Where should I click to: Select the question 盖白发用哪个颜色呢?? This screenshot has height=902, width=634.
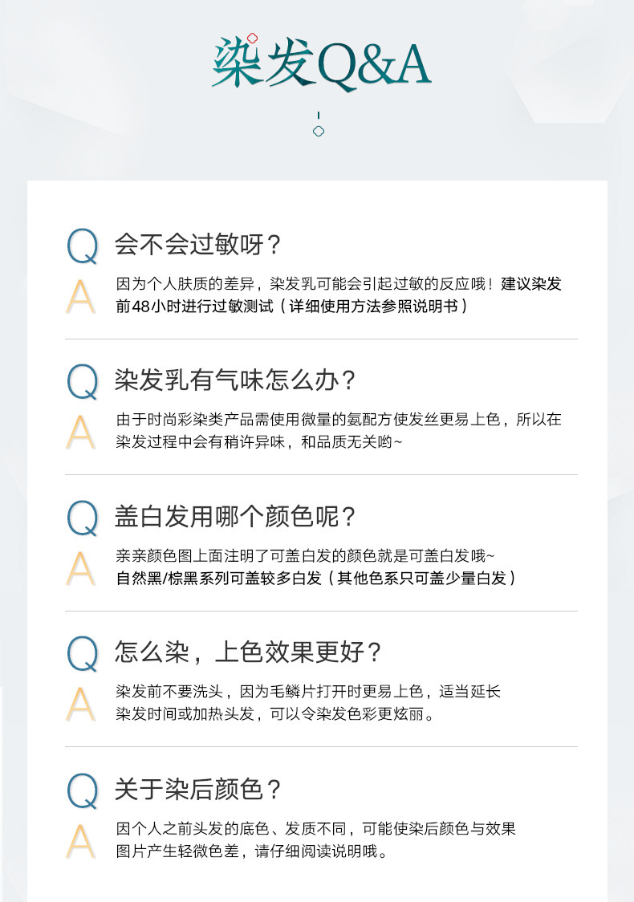point(235,517)
